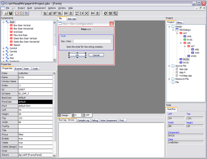The image size is (207, 159).
Task: Click the Font property default font value
Action: pyautogui.click(x=35, y=106)
